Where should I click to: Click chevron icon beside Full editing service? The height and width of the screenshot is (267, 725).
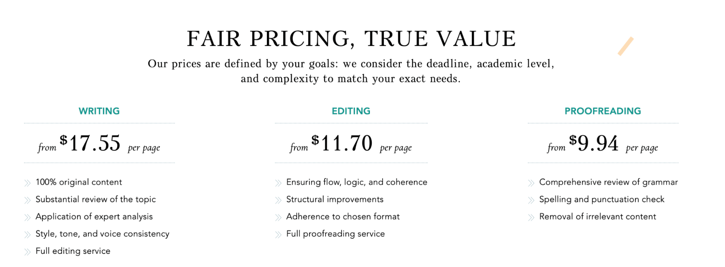(28, 252)
